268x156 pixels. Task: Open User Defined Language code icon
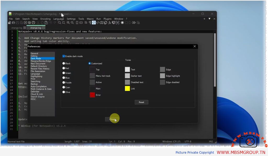pos(98,23)
